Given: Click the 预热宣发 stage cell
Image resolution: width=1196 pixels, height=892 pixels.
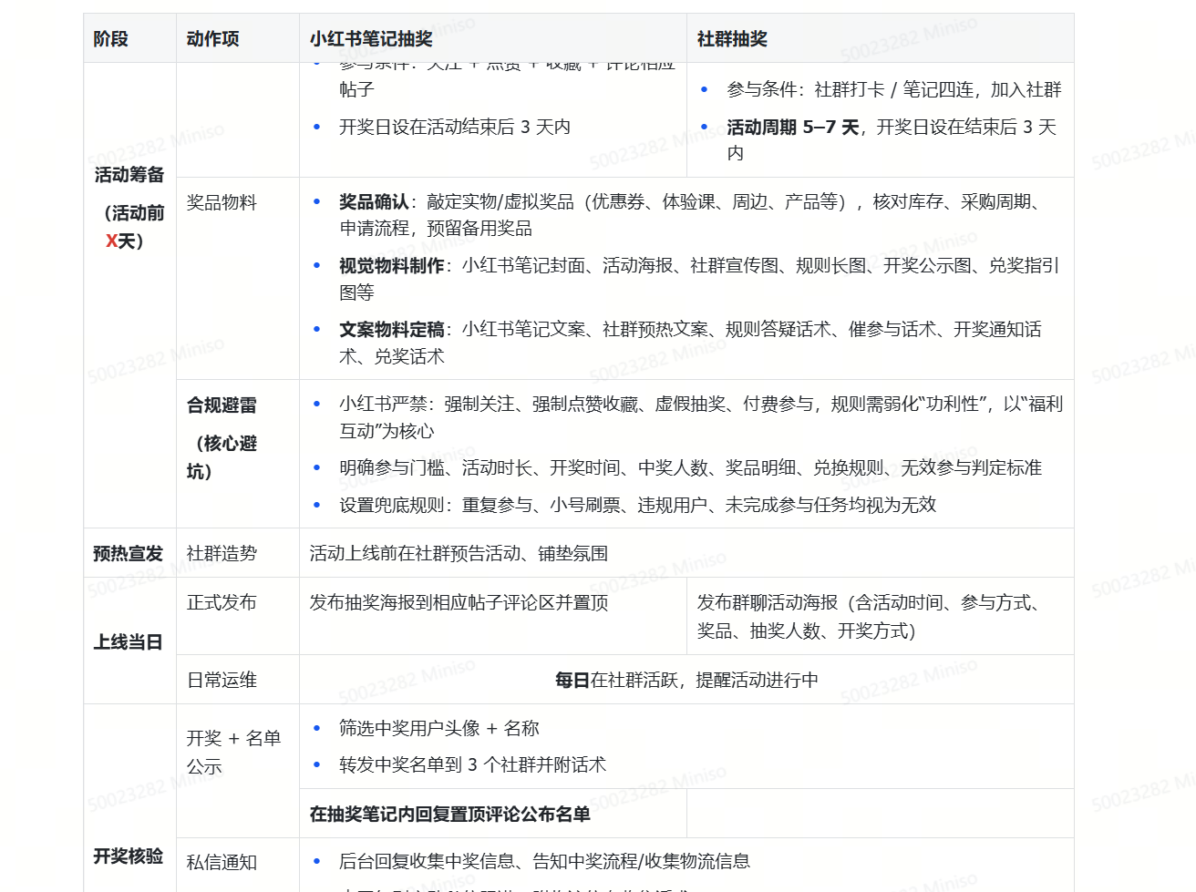Looking at the screenshot, I should [128, 553].
